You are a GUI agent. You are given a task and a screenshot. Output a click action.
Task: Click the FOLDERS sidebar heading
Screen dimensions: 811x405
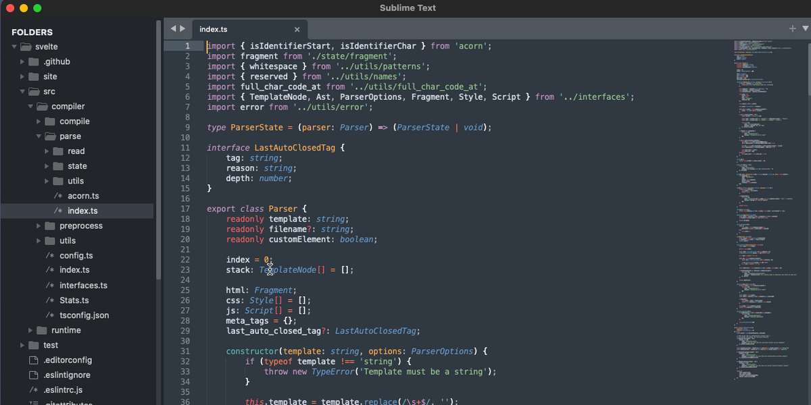click(32, 32)
